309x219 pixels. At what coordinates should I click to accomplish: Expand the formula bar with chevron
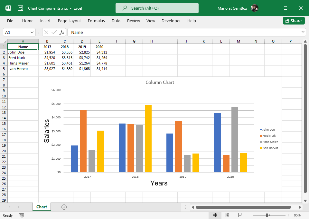(x=303, y=32)
